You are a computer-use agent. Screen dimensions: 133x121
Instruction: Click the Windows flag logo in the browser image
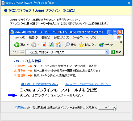pos(119,37)
